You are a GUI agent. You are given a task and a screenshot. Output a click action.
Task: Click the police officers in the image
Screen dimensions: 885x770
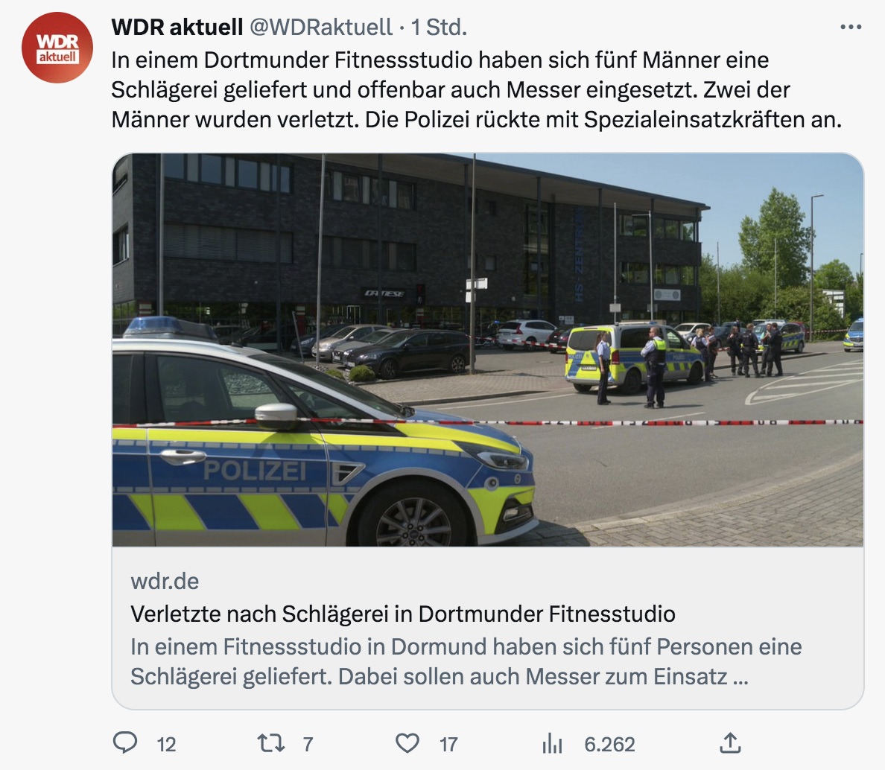pos(691,364)
